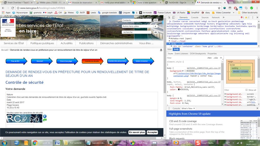
Task: Click the Accueil breadcrumb link
Action: [x=5, y=50]
